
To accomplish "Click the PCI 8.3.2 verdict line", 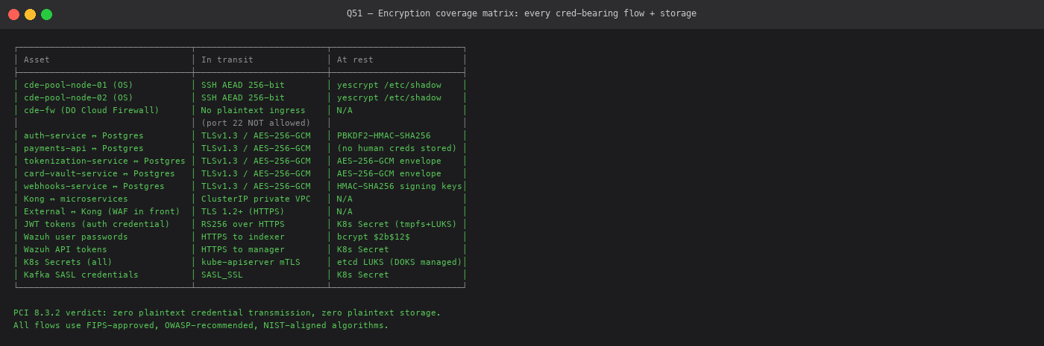I will coord(227,313).
